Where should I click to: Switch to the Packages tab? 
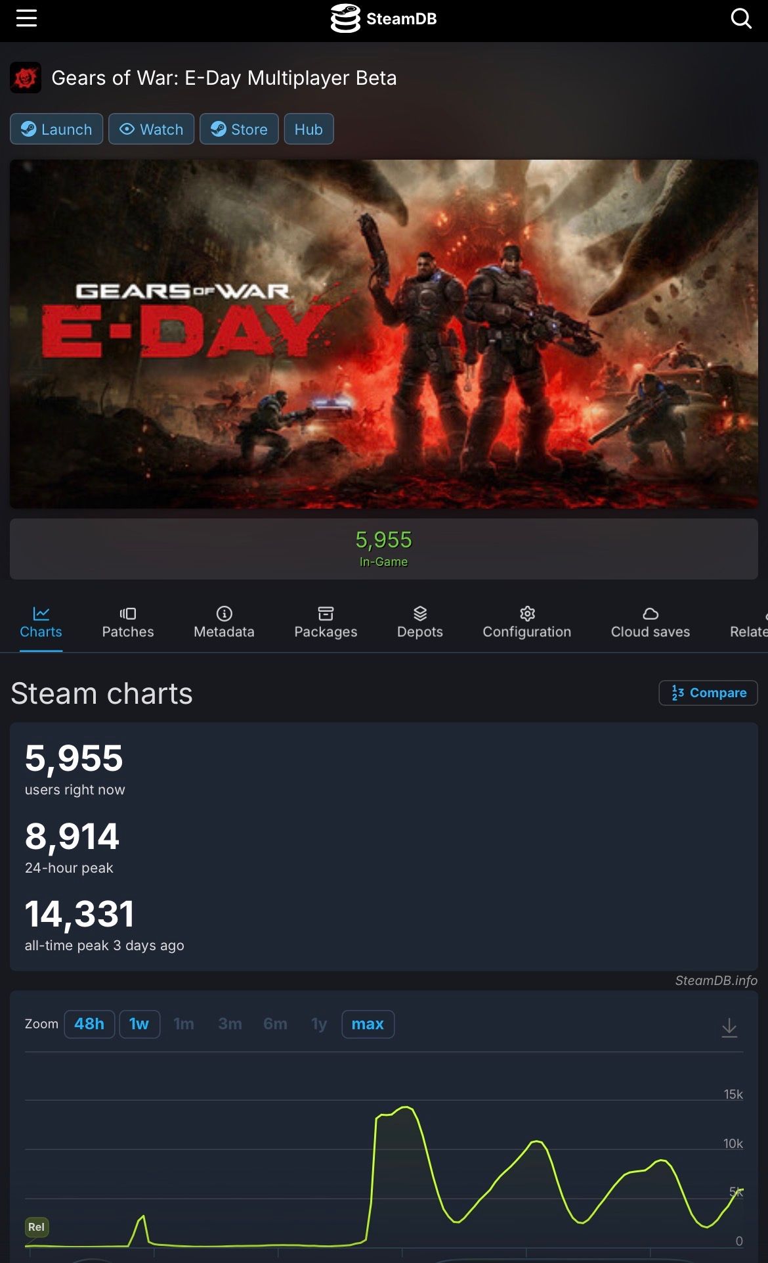pyautogui.click(x=326, y=622)
